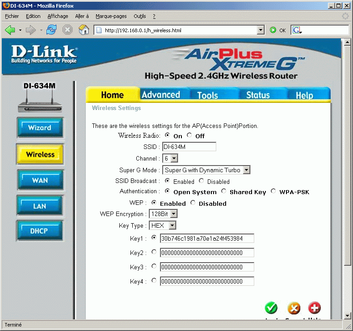
Task: Open the ? help menu
Action: (154, 16)
